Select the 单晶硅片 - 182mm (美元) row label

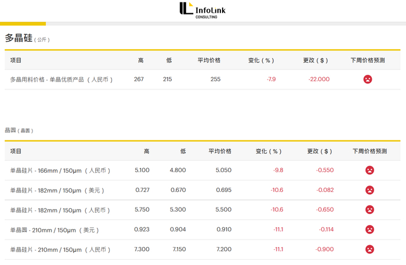(57, 190)
